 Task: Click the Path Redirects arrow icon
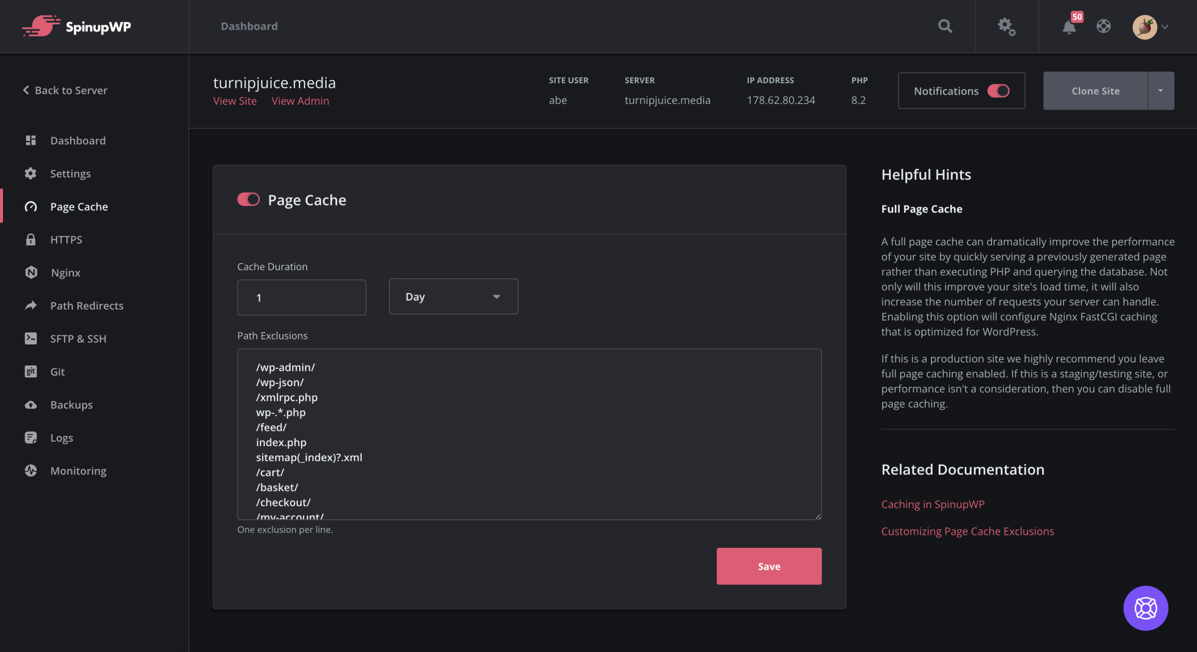tap(31, 305)
